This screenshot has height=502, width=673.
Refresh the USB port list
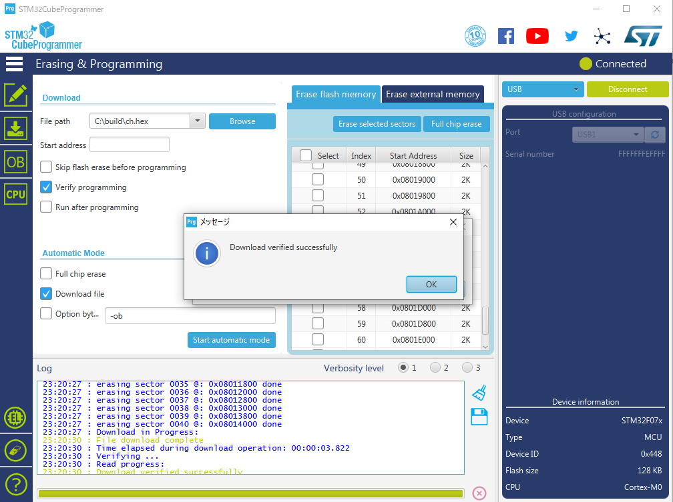coord(655,135)
